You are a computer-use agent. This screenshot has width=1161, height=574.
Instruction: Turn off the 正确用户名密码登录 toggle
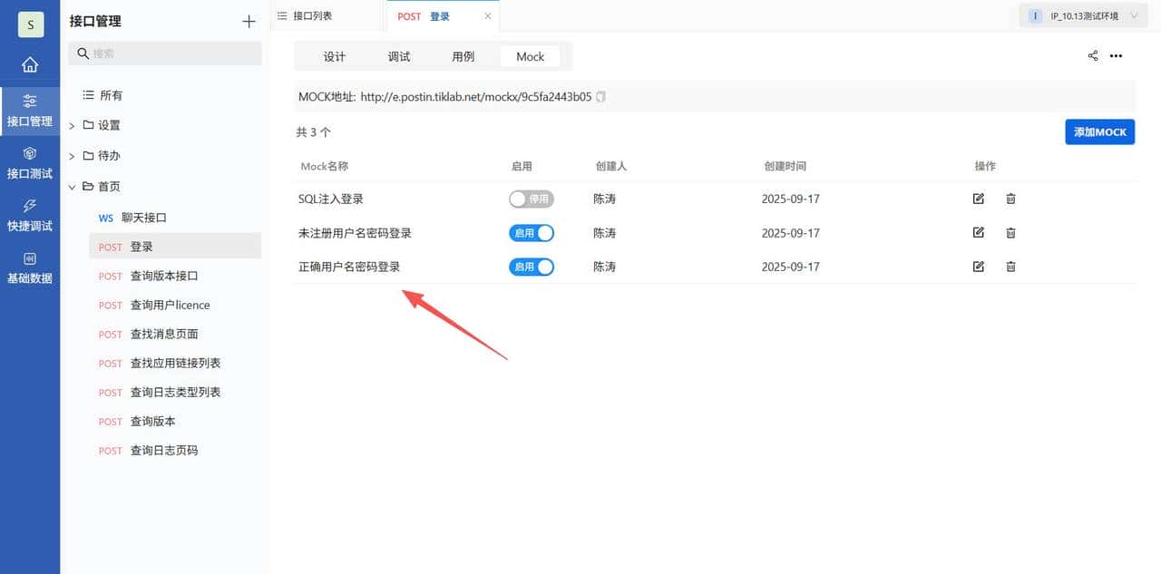pyautogui.click(x=531, y=266)
